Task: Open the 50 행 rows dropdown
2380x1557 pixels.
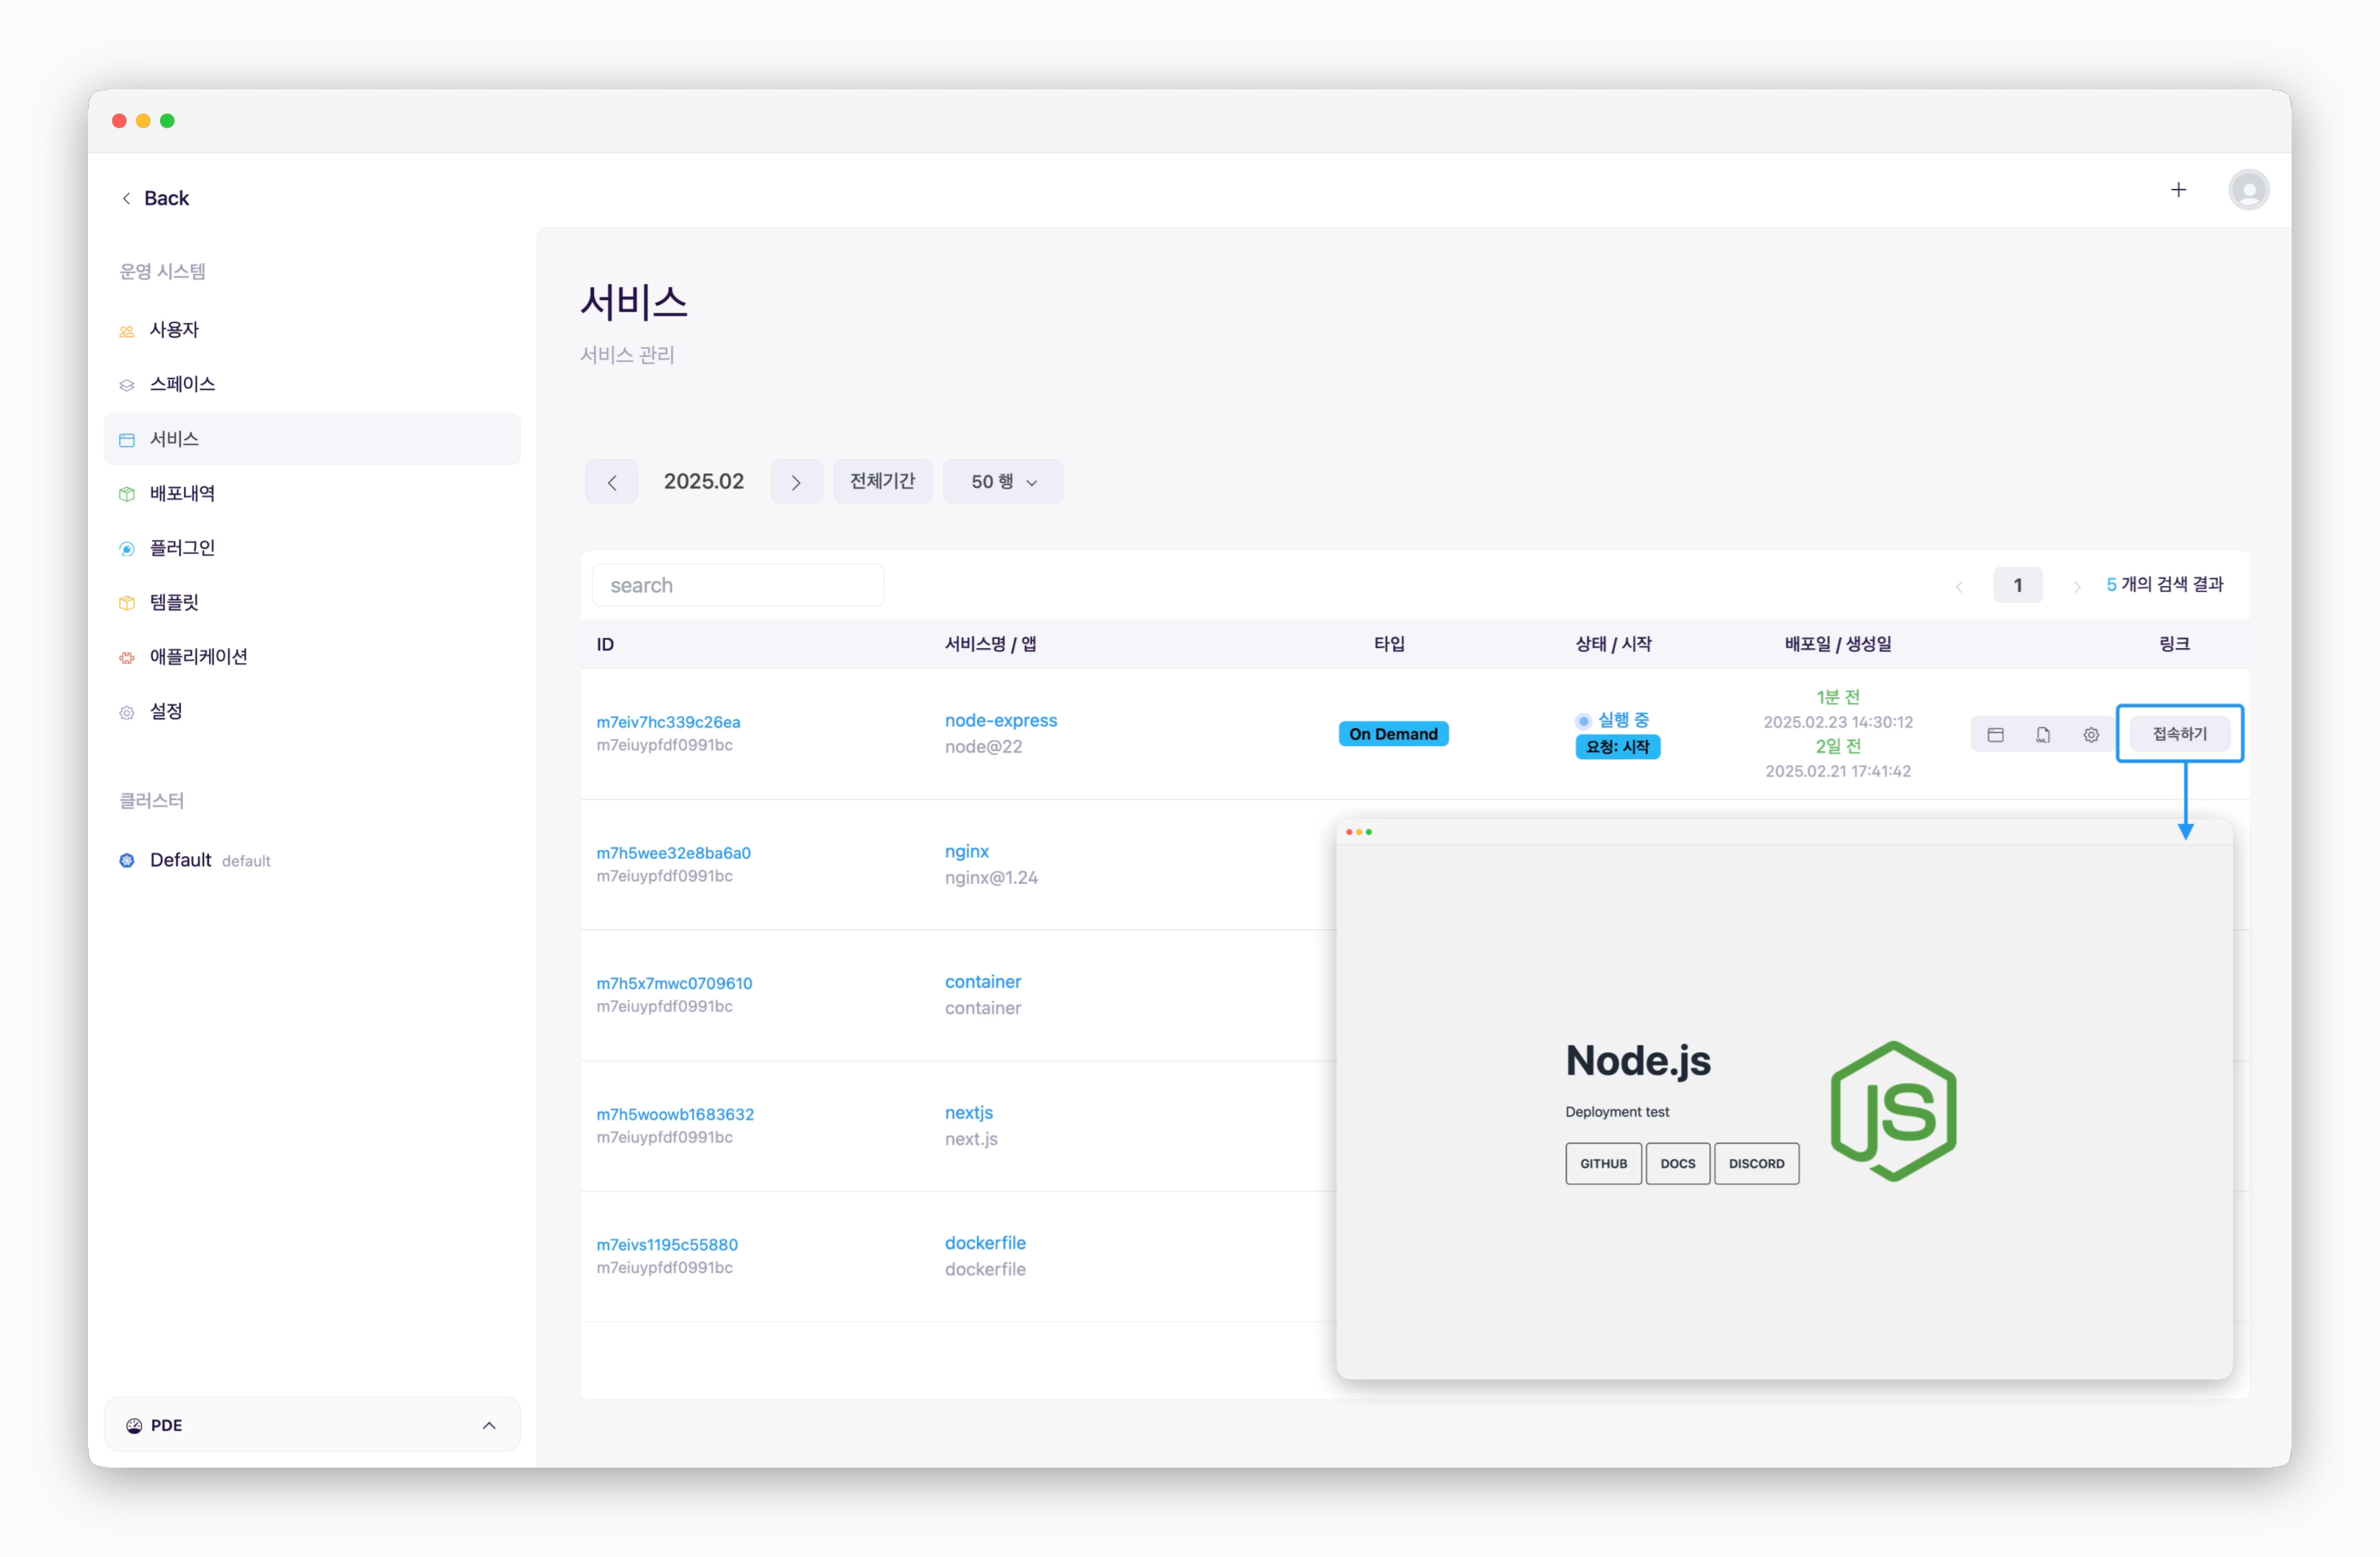Action: click(x=1003, y=482)
